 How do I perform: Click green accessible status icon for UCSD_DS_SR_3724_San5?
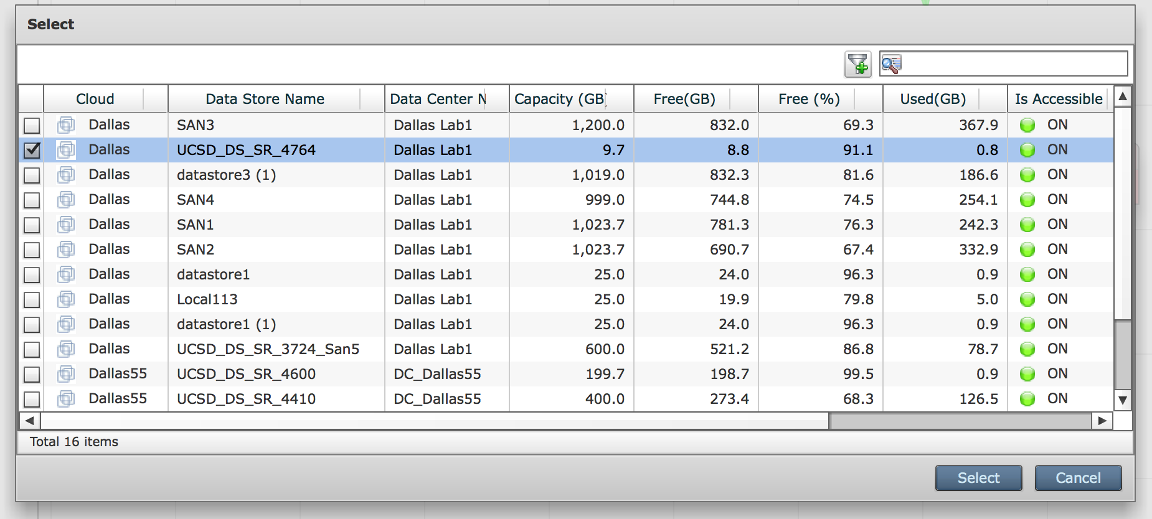pos(1027,349)
